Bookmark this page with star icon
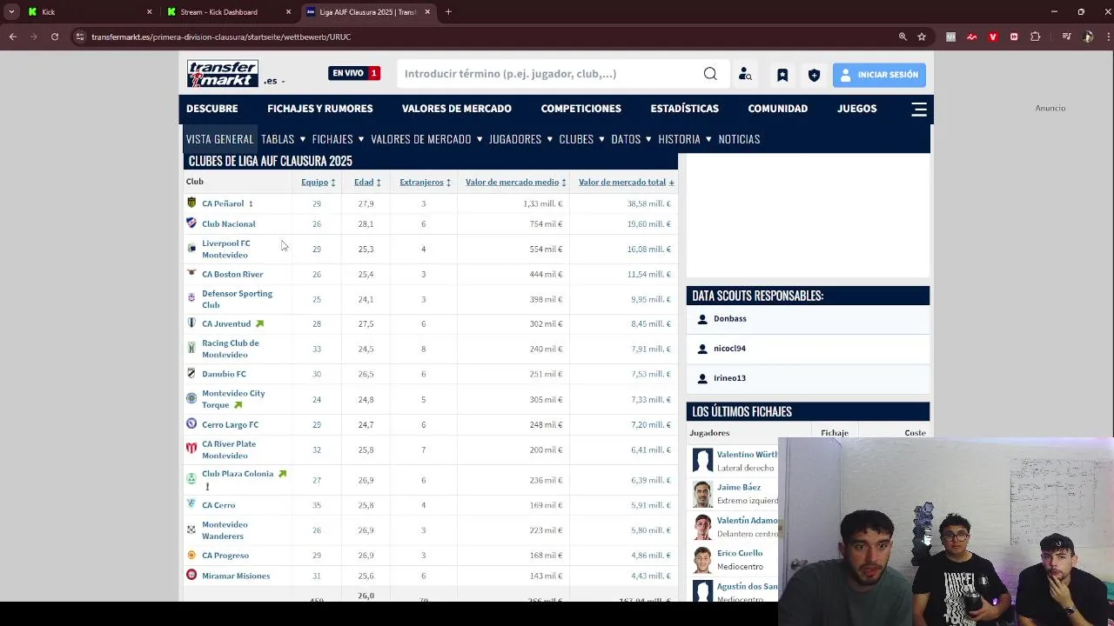The height and width of the screenshot is (626, 1114). pos(922,37)
